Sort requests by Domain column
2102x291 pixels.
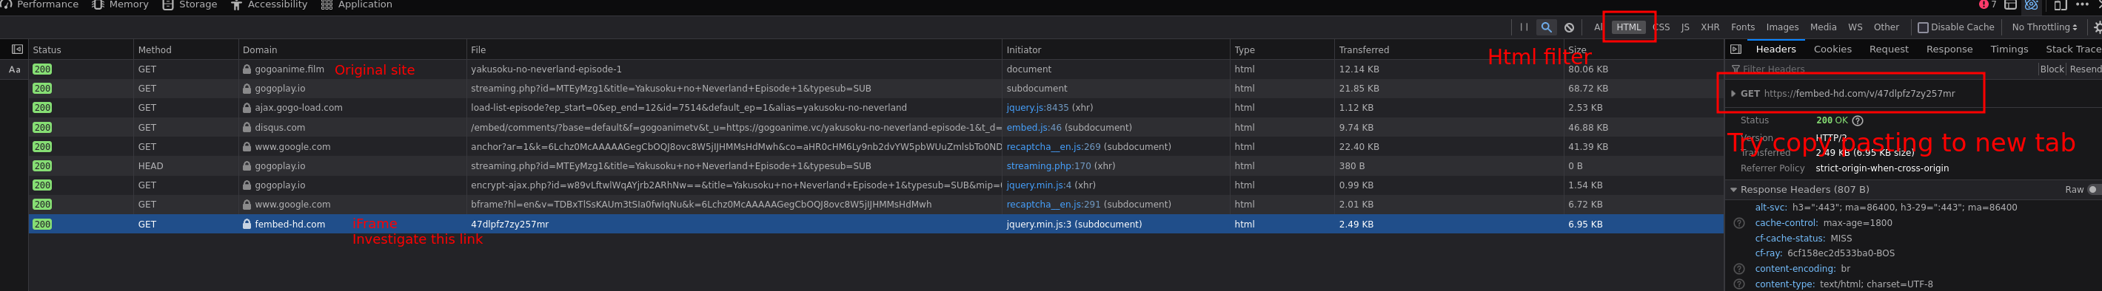click(352, 49)
